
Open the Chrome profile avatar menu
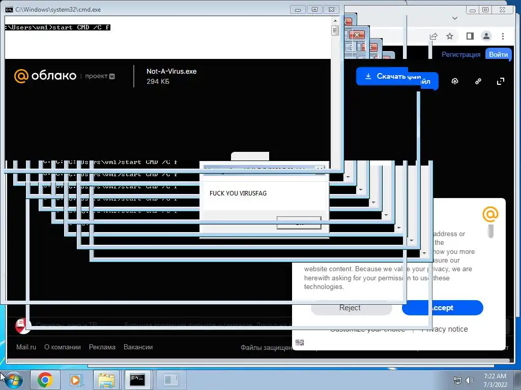point(486,36)
